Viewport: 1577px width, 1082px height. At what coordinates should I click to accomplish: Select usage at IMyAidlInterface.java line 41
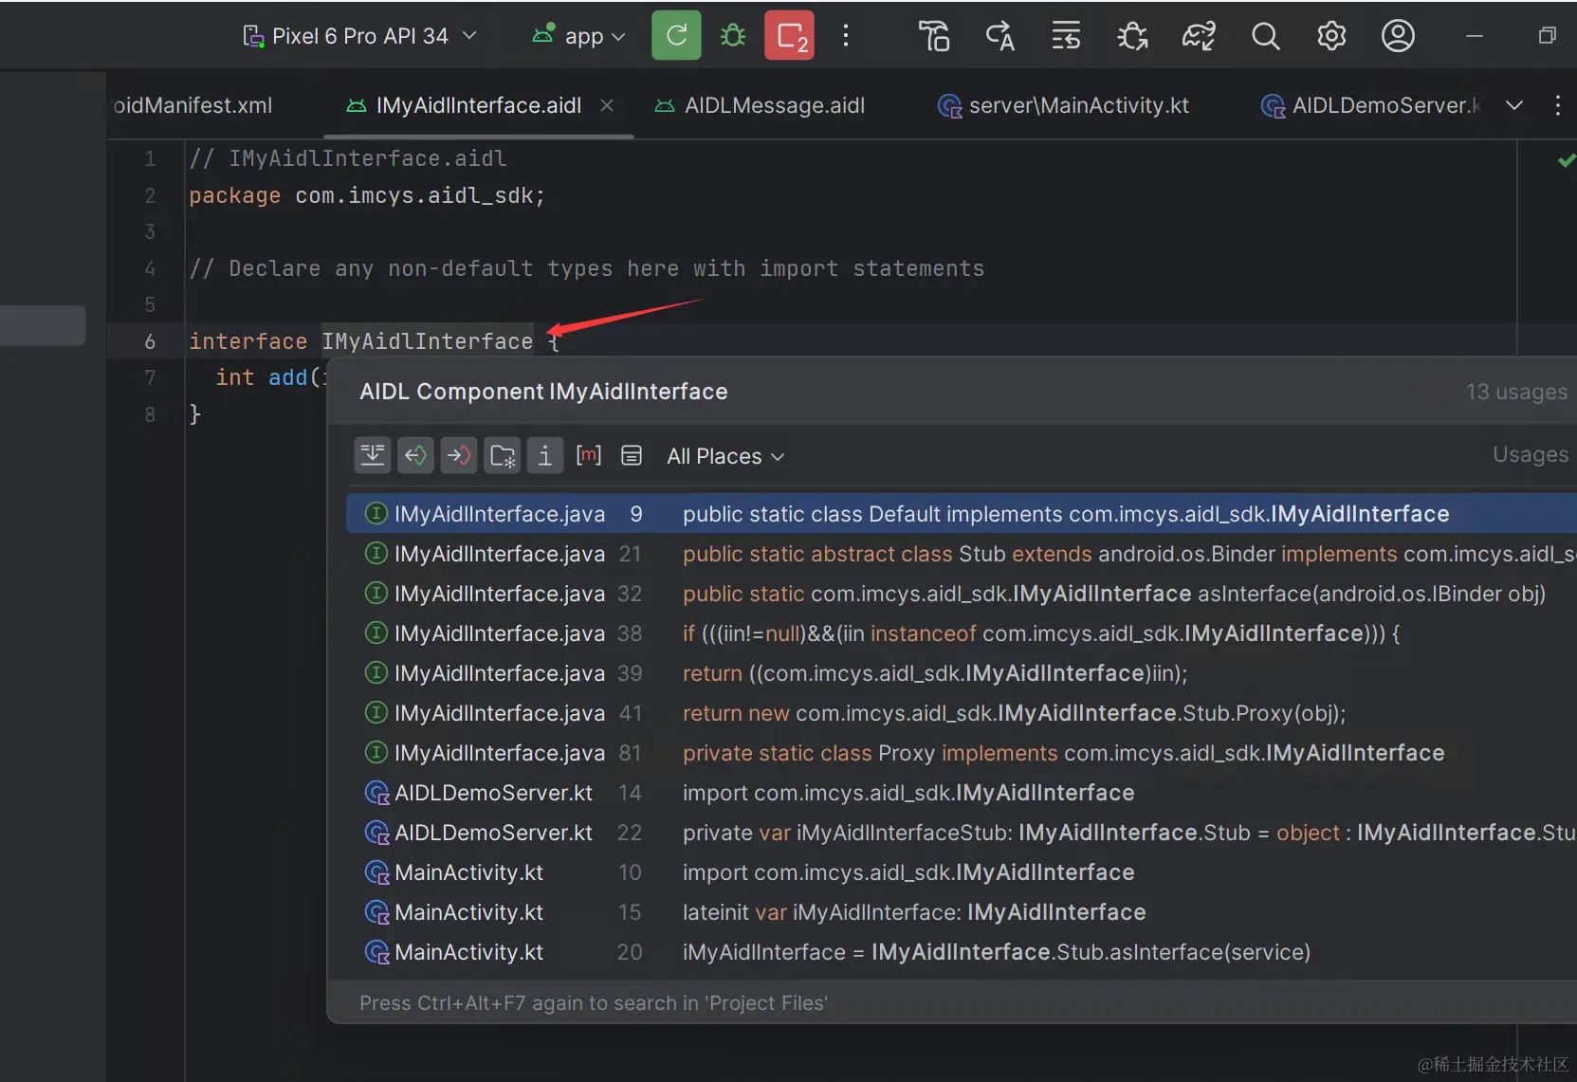961,713
